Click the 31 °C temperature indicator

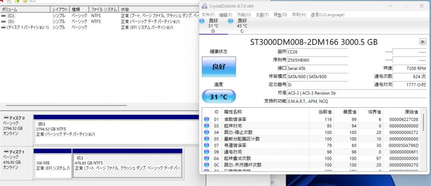tap(219, 97)
